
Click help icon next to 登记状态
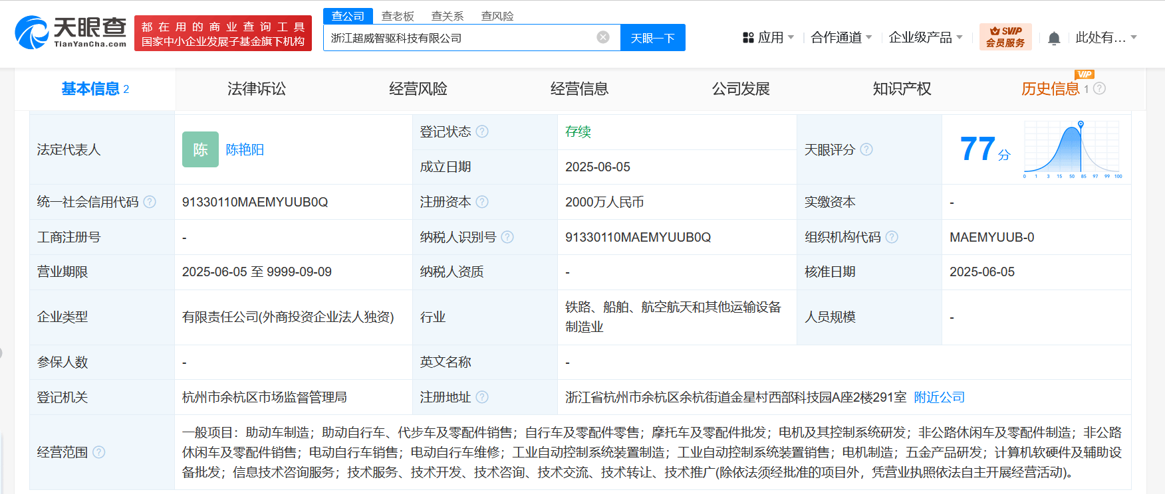click(x=482, y=131)
